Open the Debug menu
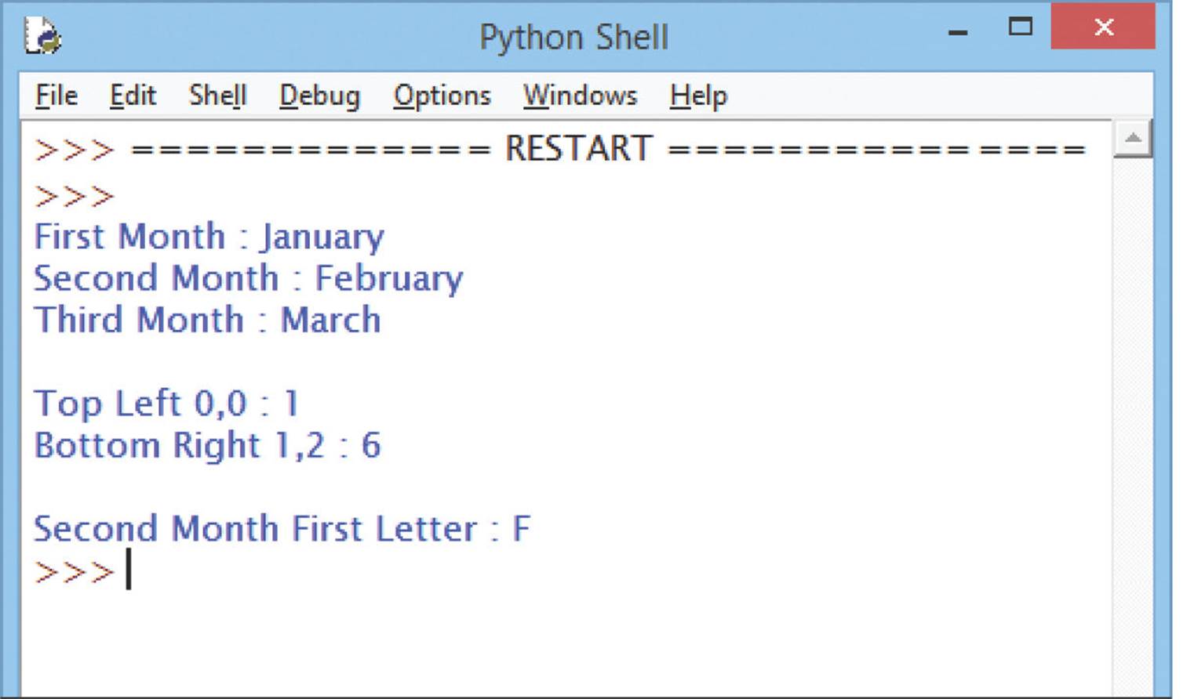Viewport: 1198px width, 699px height. [x=320, y=96]
